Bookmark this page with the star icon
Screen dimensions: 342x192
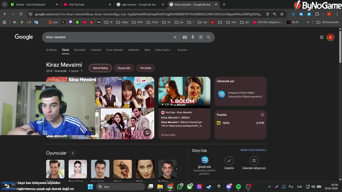click(x=282, y=14)
